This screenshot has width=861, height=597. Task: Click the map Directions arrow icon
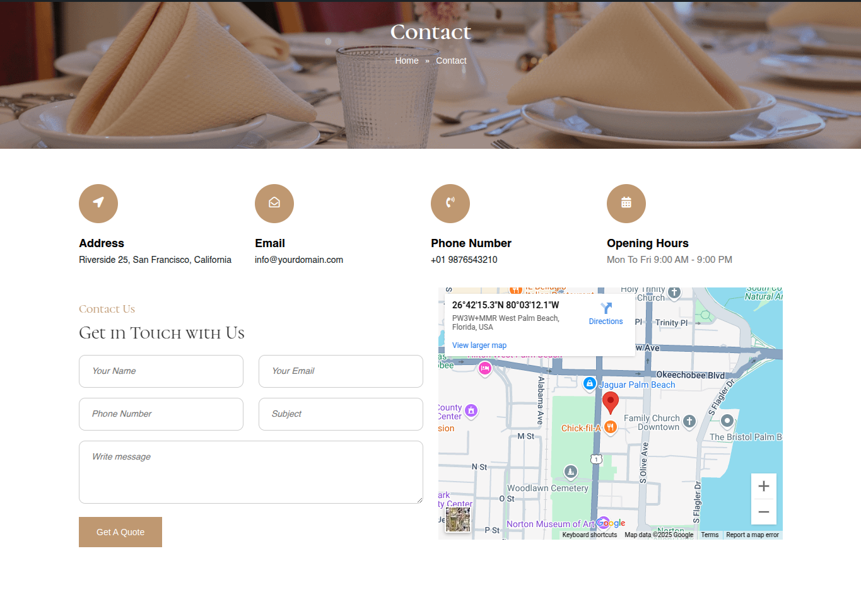(606, 308)
